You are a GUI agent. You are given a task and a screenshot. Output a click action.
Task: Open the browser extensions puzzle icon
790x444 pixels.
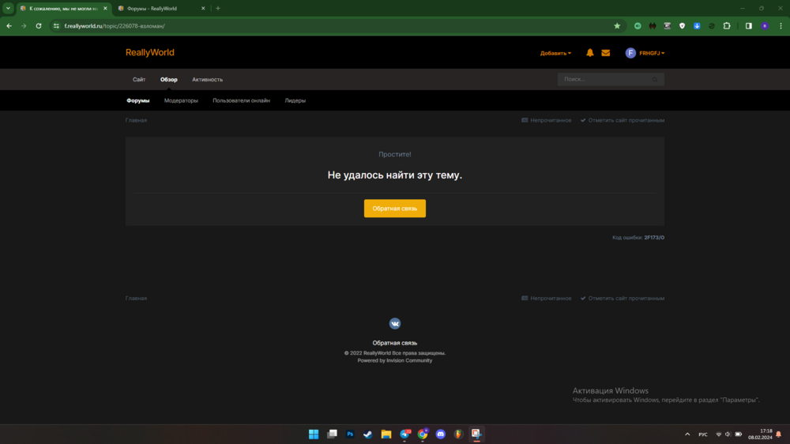(x=727, y=26)
